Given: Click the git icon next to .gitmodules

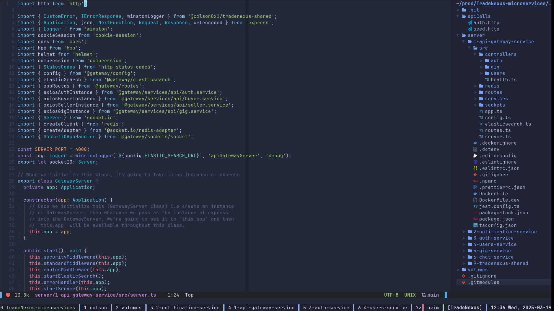Looking at the screenshot, I should 464,282.
